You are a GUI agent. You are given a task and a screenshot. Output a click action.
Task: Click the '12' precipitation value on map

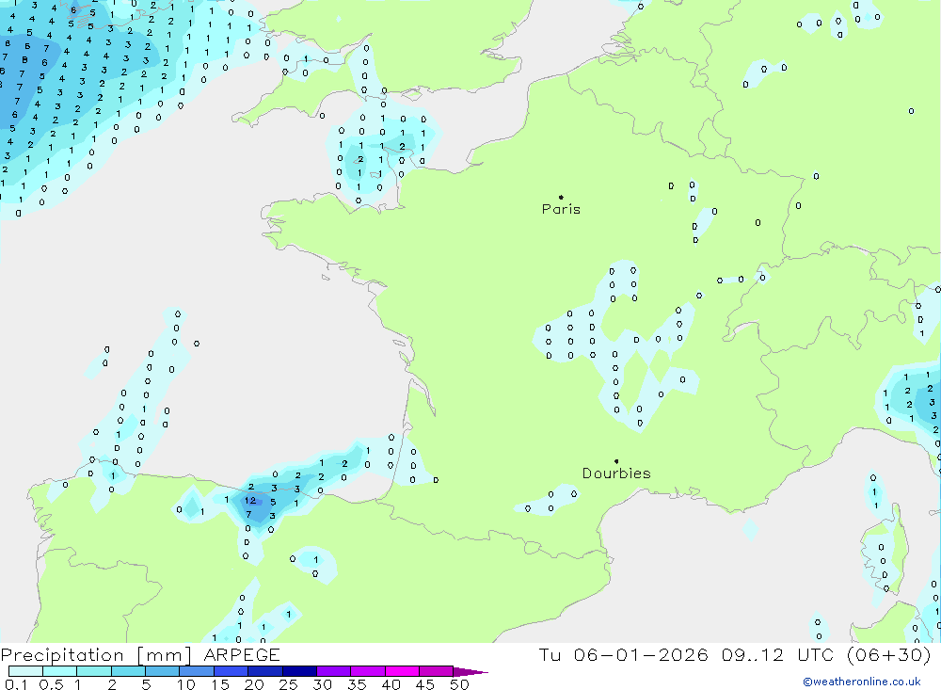(x=251, y=500)
